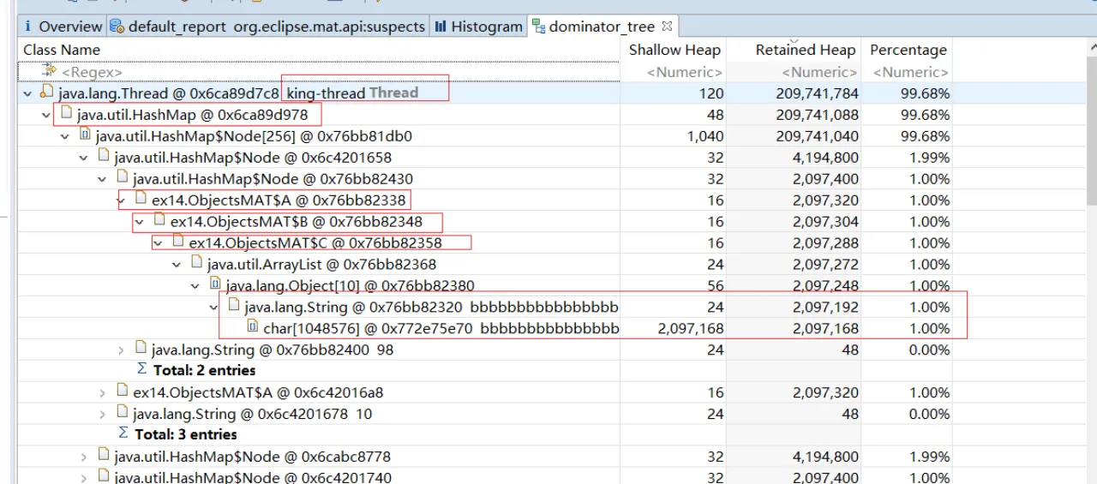Select retained heap value 2,097,192

[x=825, y=308]
